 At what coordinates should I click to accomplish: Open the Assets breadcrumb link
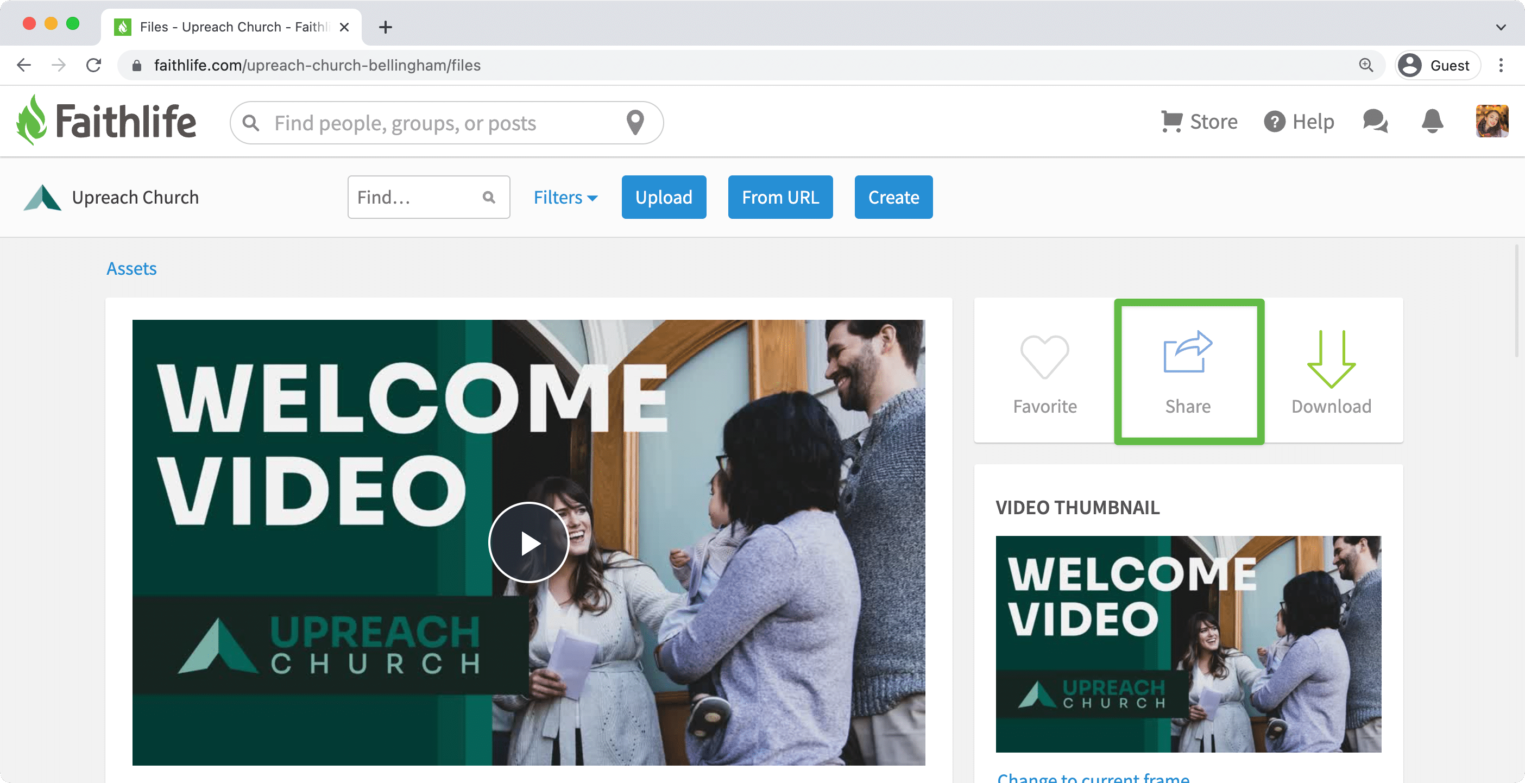131,269
